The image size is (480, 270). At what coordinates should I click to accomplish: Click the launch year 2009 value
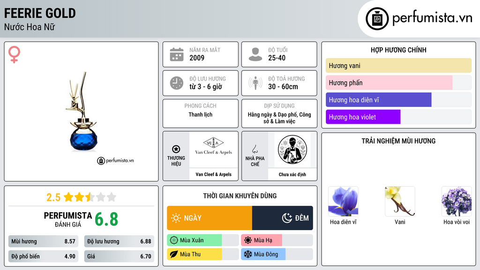[x=197, y=58]
